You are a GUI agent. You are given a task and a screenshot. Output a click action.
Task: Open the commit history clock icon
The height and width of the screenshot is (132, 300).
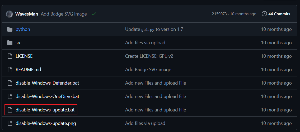[264, 14]
